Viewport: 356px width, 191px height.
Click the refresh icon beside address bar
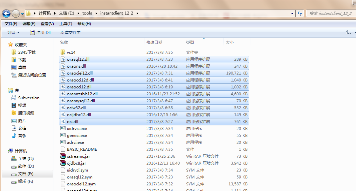(300, 14)
